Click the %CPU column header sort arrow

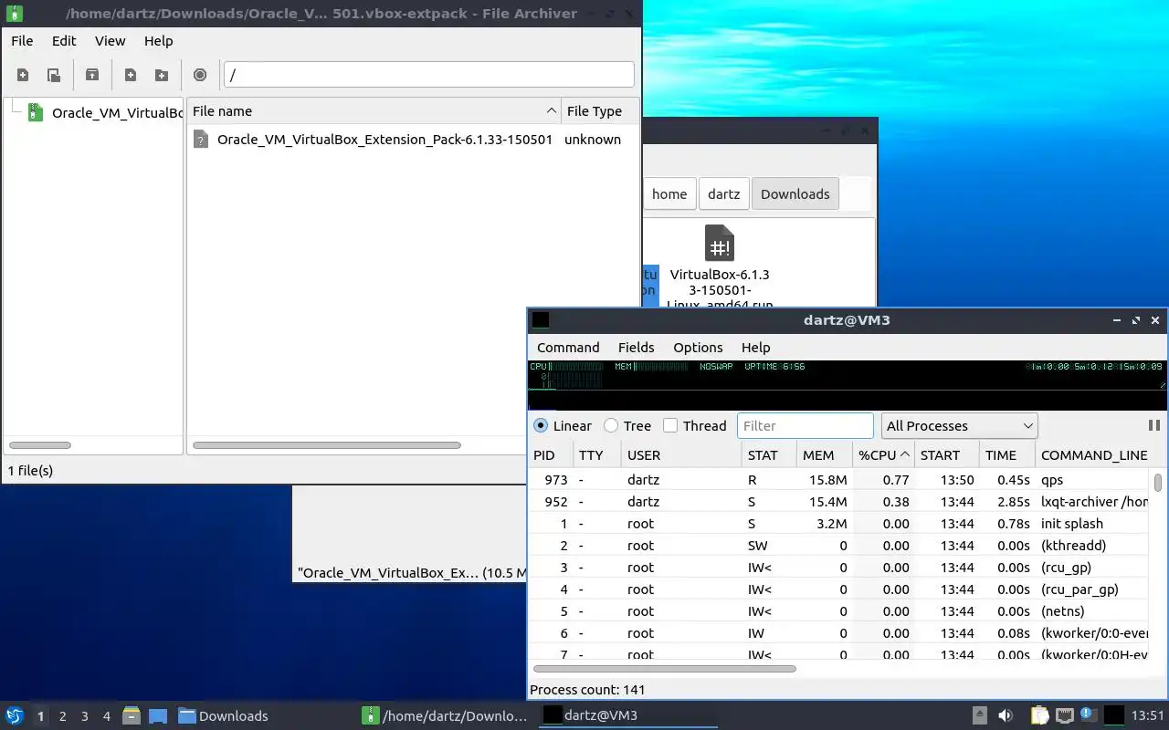click(905, 454)
